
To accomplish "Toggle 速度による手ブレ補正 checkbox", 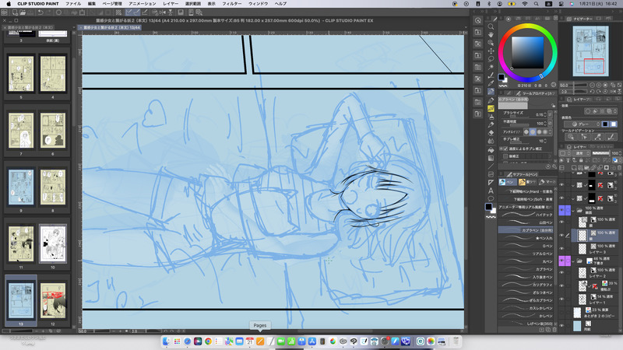I will coord(505,149).
